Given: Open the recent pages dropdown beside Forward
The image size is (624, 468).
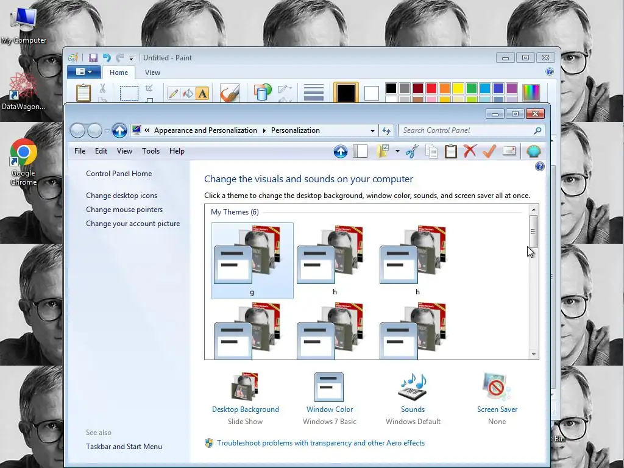Looking at the screenshot, I should [107, 130].
